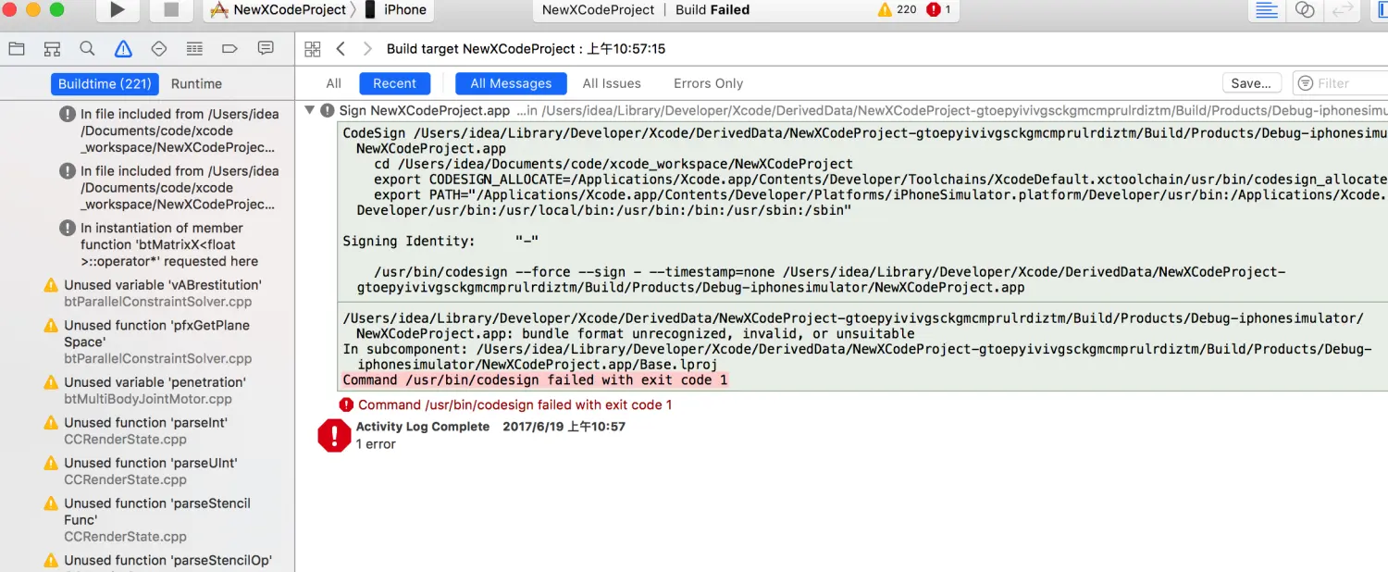1388x572 pixels.
Task: Select the Activity Log Complete entry
Action: pos(490,427)
